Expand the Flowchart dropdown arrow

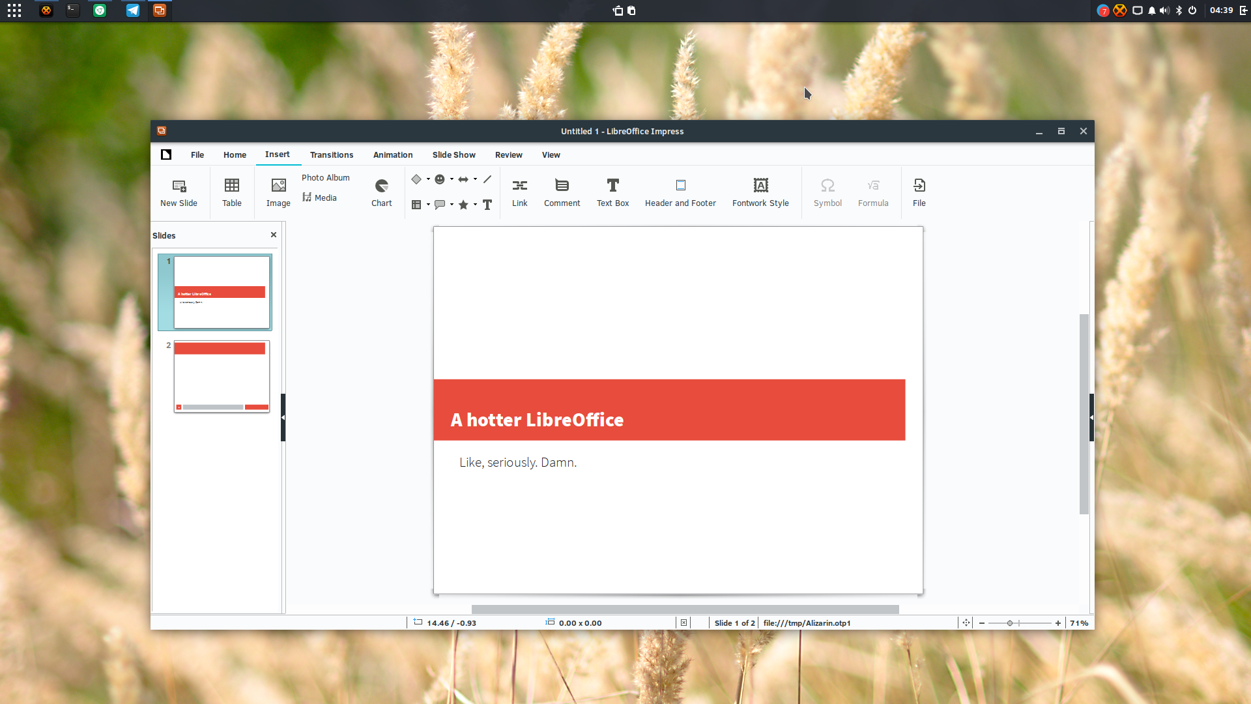coord(428,205)
